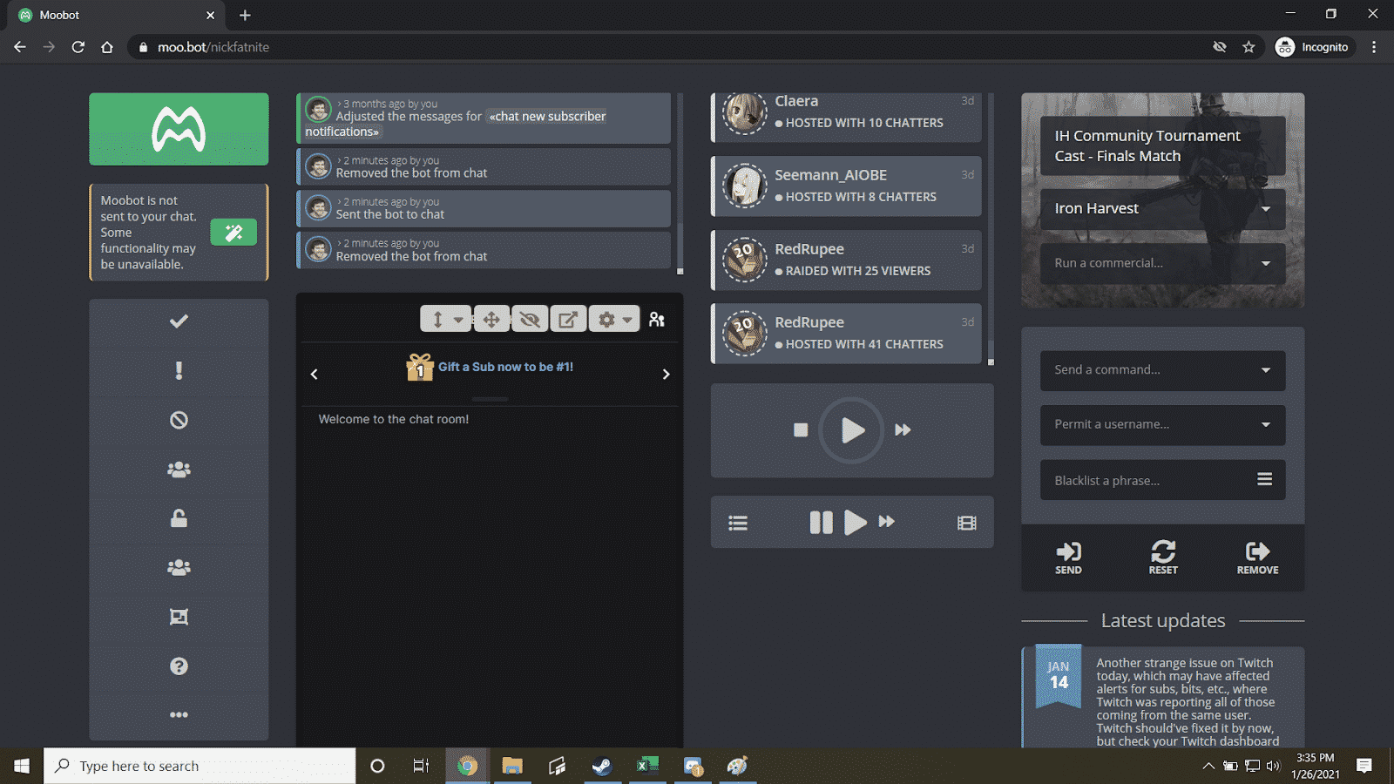Open the second users group sidebar icon

pos(179,568)
